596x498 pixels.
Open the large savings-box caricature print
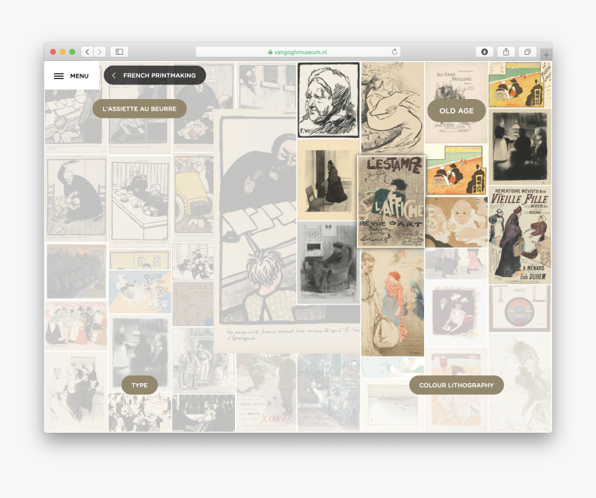(254, 232)
